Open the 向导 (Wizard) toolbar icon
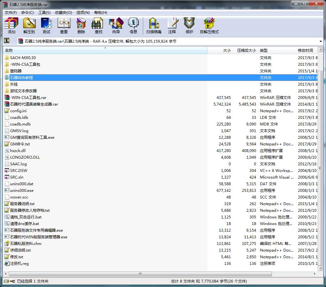Viewport: 326px width, 287px height. 116,23
